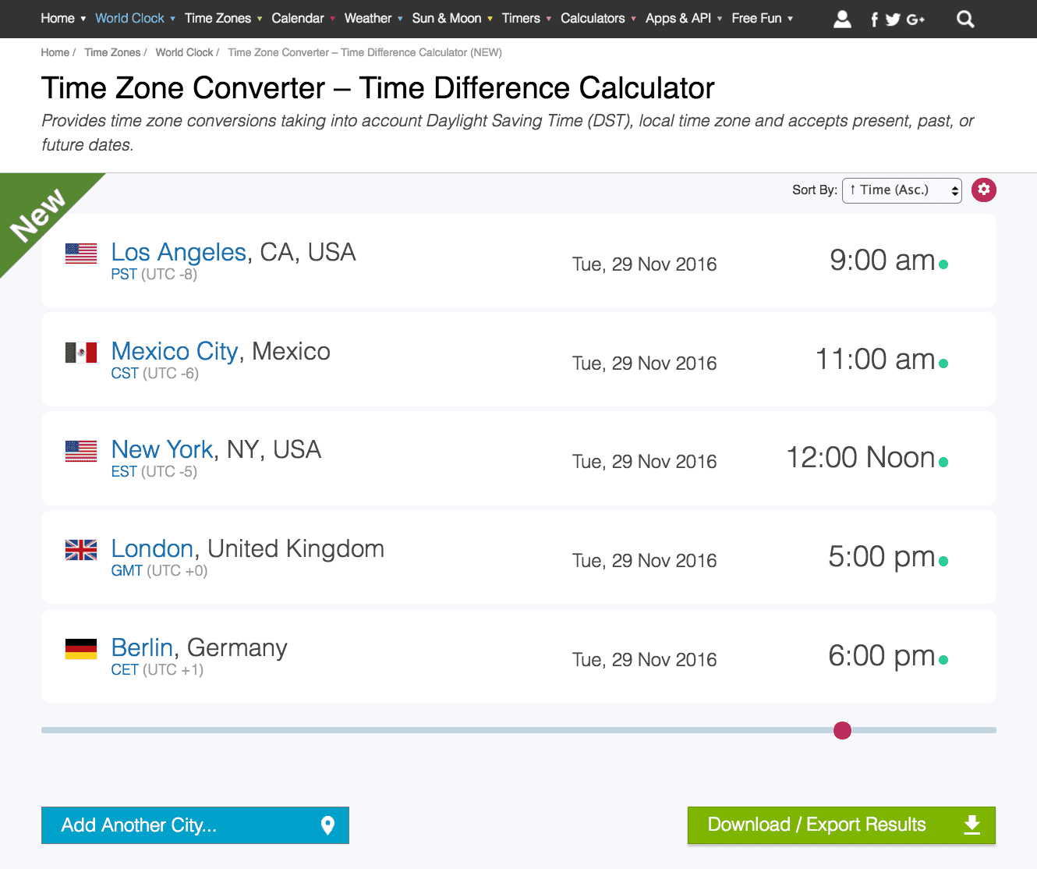Screen dimensions: 1037x869
Task: Click the German flag next to Berlin
Action: (x=81, y=649)
